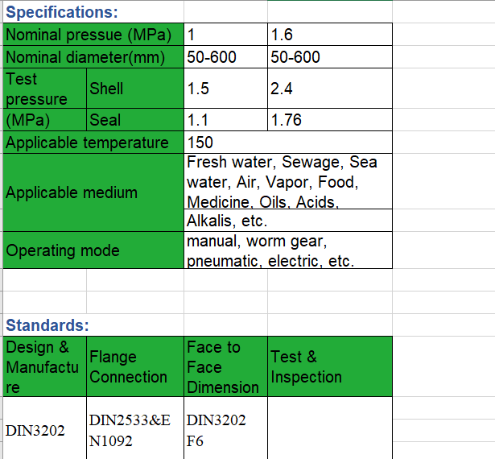Screen dimensions: 495x459
Task: Click the 'Operating mode' label cell
Action: coord(93,250)
